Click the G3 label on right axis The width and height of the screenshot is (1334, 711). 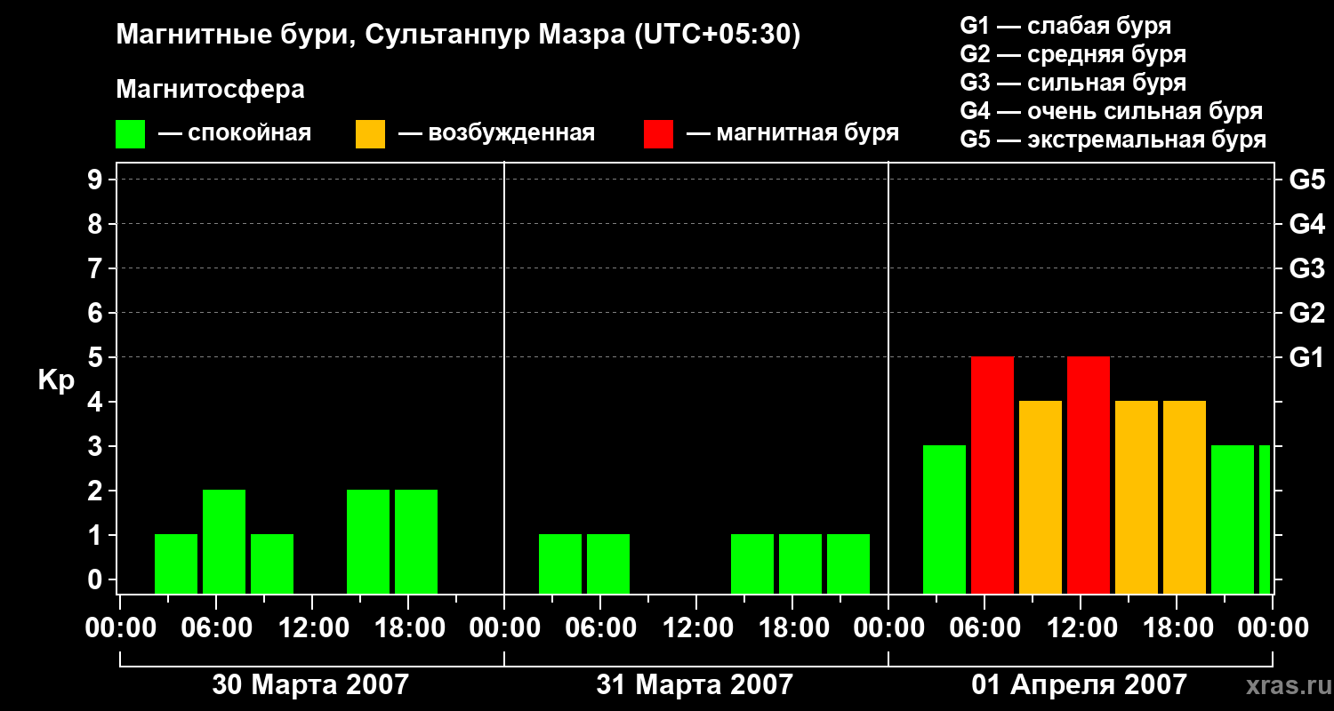[1307, 268]
